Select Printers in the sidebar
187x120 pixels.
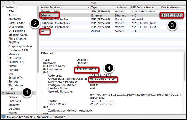13,70
